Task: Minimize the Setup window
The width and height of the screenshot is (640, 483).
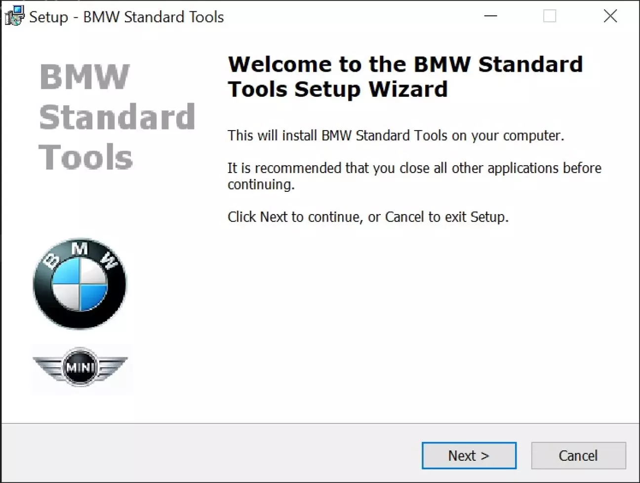Action: (x=490, y=16)
